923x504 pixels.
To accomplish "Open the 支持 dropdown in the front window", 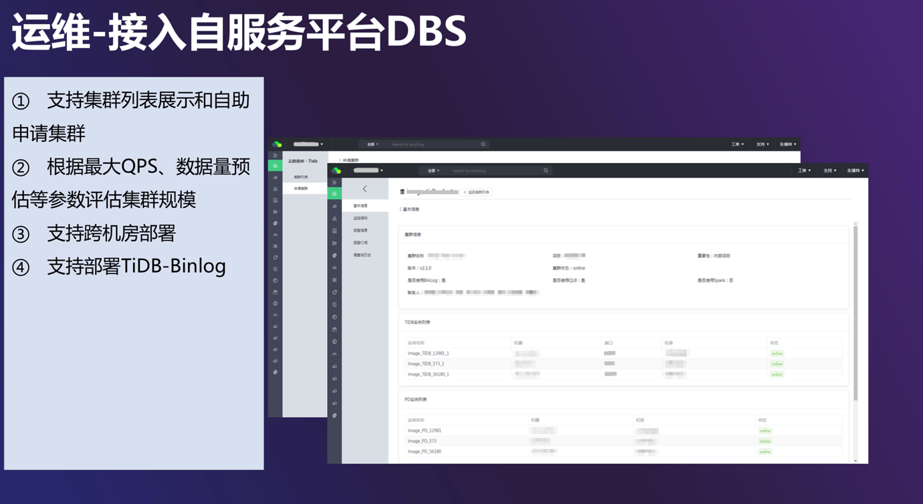I will tap(829, 170).
